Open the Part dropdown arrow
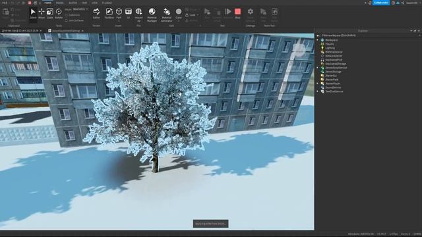 point(119,21)
